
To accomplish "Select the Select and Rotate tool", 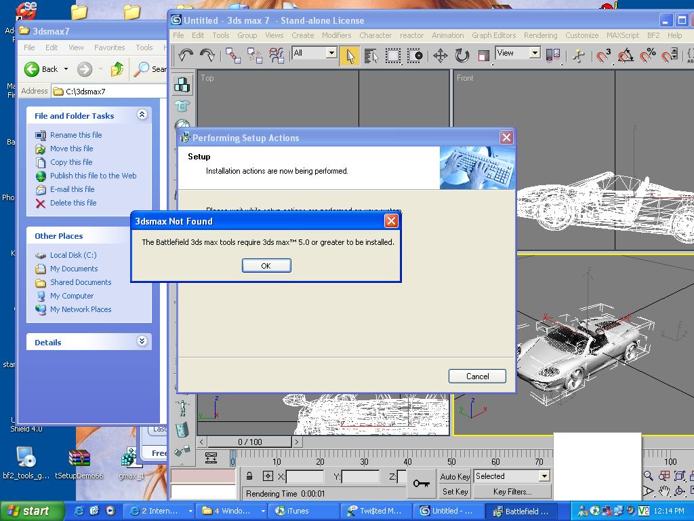I will [x=462, y=56].
